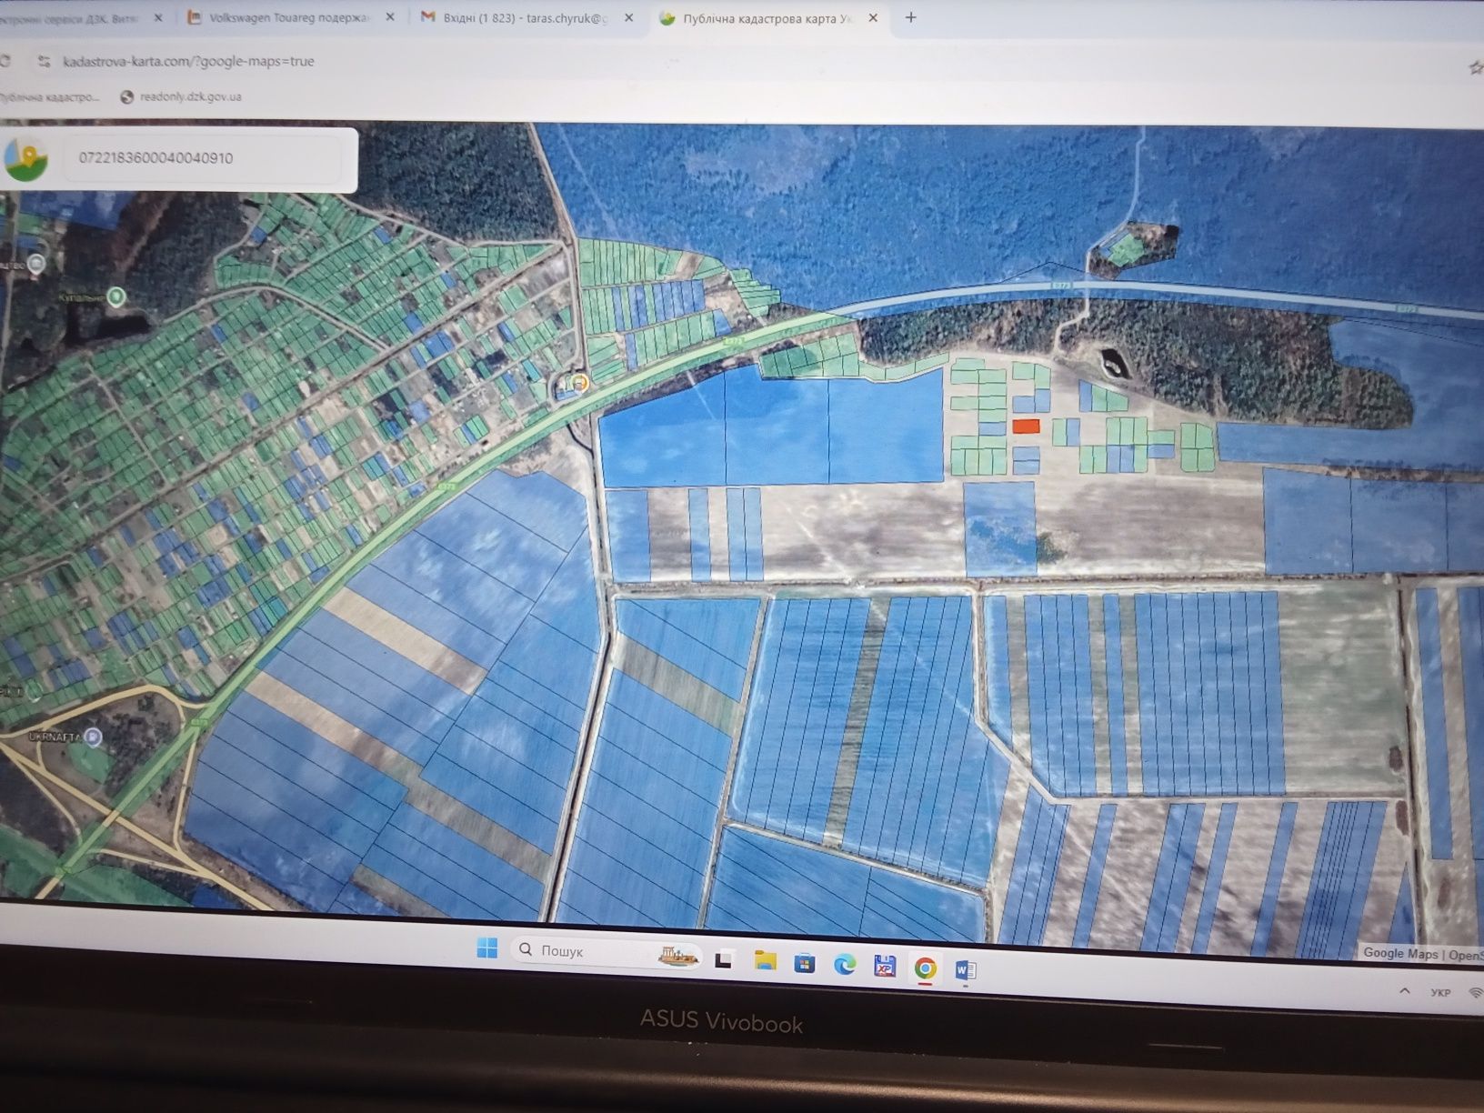Viewport: 1484px width, 1113px height.
Task: Switch to the Gmail 'Вхідні (1 823)' tab
Action: [x=527, y=17]
